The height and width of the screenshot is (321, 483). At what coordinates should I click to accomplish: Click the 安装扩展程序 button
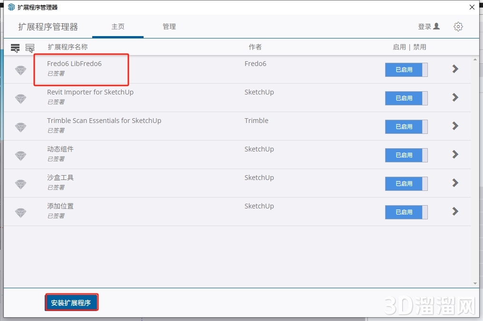pyautogui.click(x=71, y=302)
